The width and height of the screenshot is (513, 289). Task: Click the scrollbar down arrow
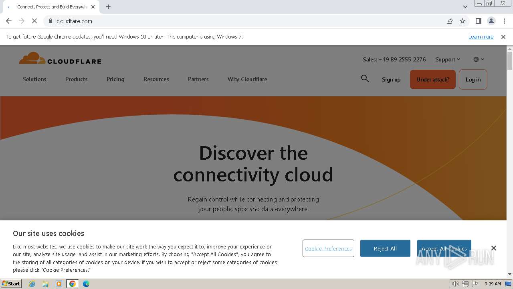510,274
